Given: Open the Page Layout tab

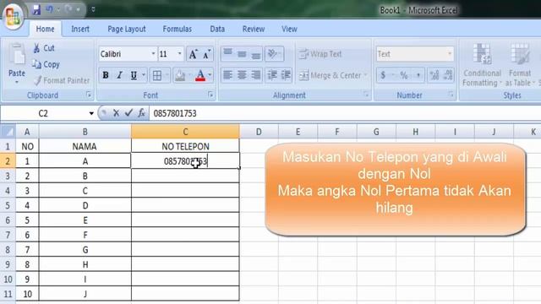Looking at the screenshot, I should tap(127, 29).
